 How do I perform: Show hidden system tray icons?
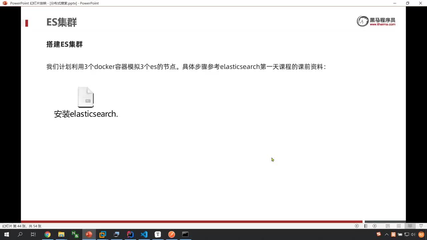(387, 234)
